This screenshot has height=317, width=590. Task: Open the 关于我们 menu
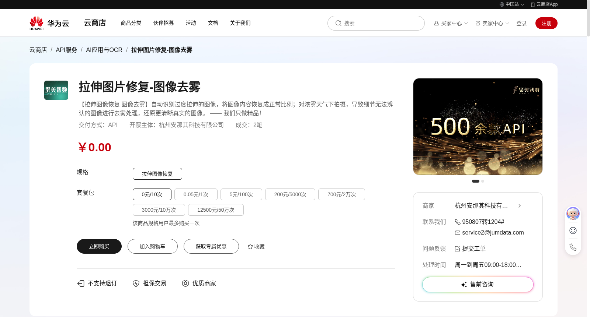[x=240, y=23]
